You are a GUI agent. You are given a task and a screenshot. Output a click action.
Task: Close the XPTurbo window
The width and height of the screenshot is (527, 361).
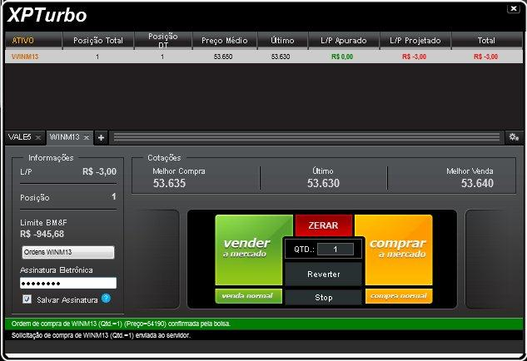tap(512, 8)
